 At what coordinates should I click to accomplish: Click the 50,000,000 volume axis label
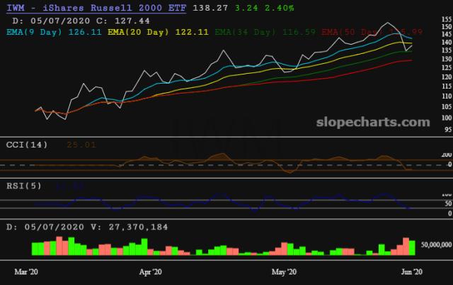432,243
